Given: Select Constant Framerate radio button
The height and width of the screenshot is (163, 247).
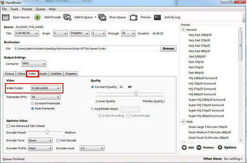Looking at the screenshot, I should pyautogui.click(x=33, y=103).
